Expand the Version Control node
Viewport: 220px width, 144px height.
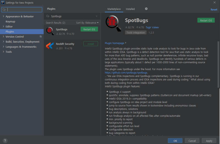3,37
